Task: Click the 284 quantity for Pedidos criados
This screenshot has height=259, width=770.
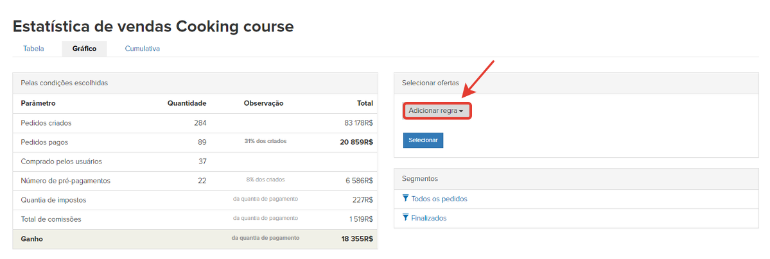Action: pos(200,123)
